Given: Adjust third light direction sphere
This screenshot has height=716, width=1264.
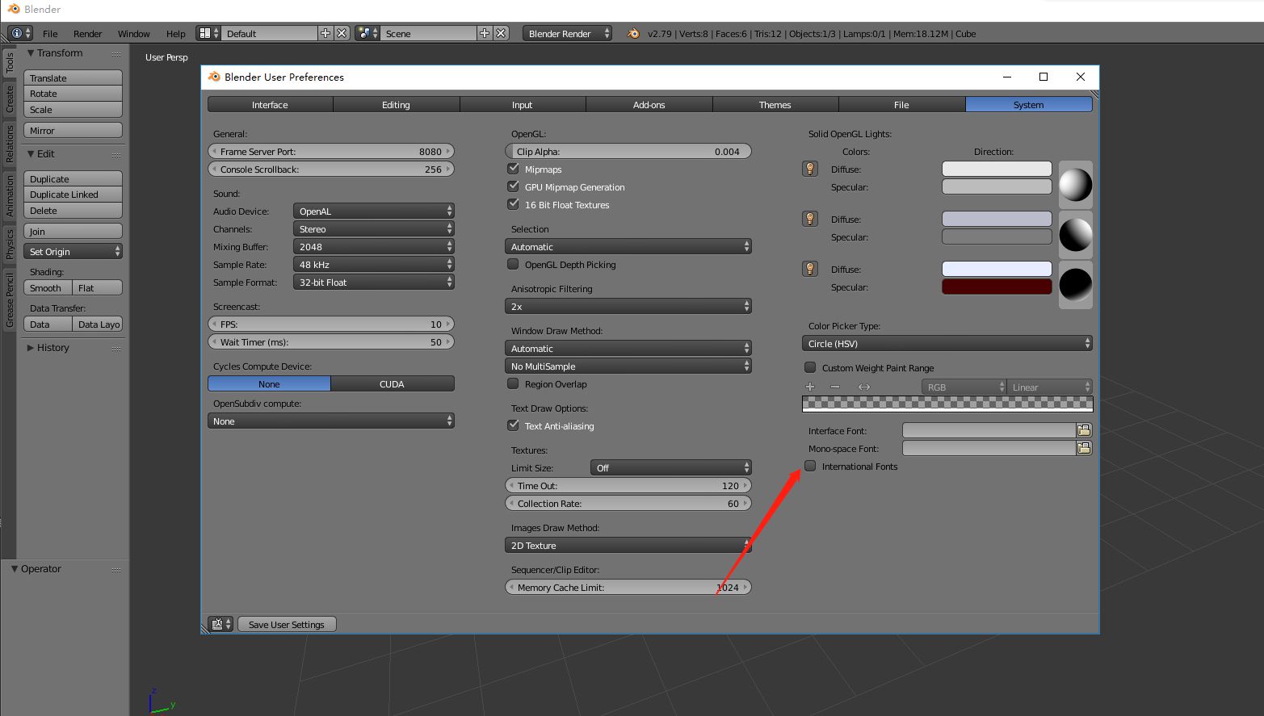Looking at the screenshot, I should [x=1075, y=285].
